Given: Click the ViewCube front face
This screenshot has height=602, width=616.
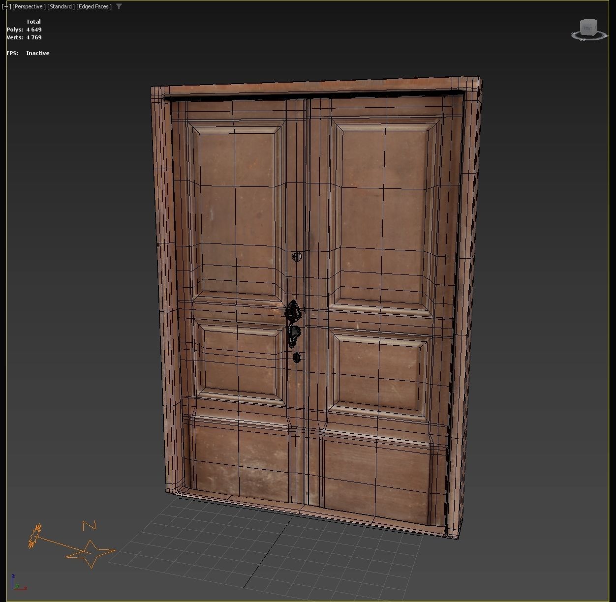Looking at the screenshot, I should (x=587, y=28).
